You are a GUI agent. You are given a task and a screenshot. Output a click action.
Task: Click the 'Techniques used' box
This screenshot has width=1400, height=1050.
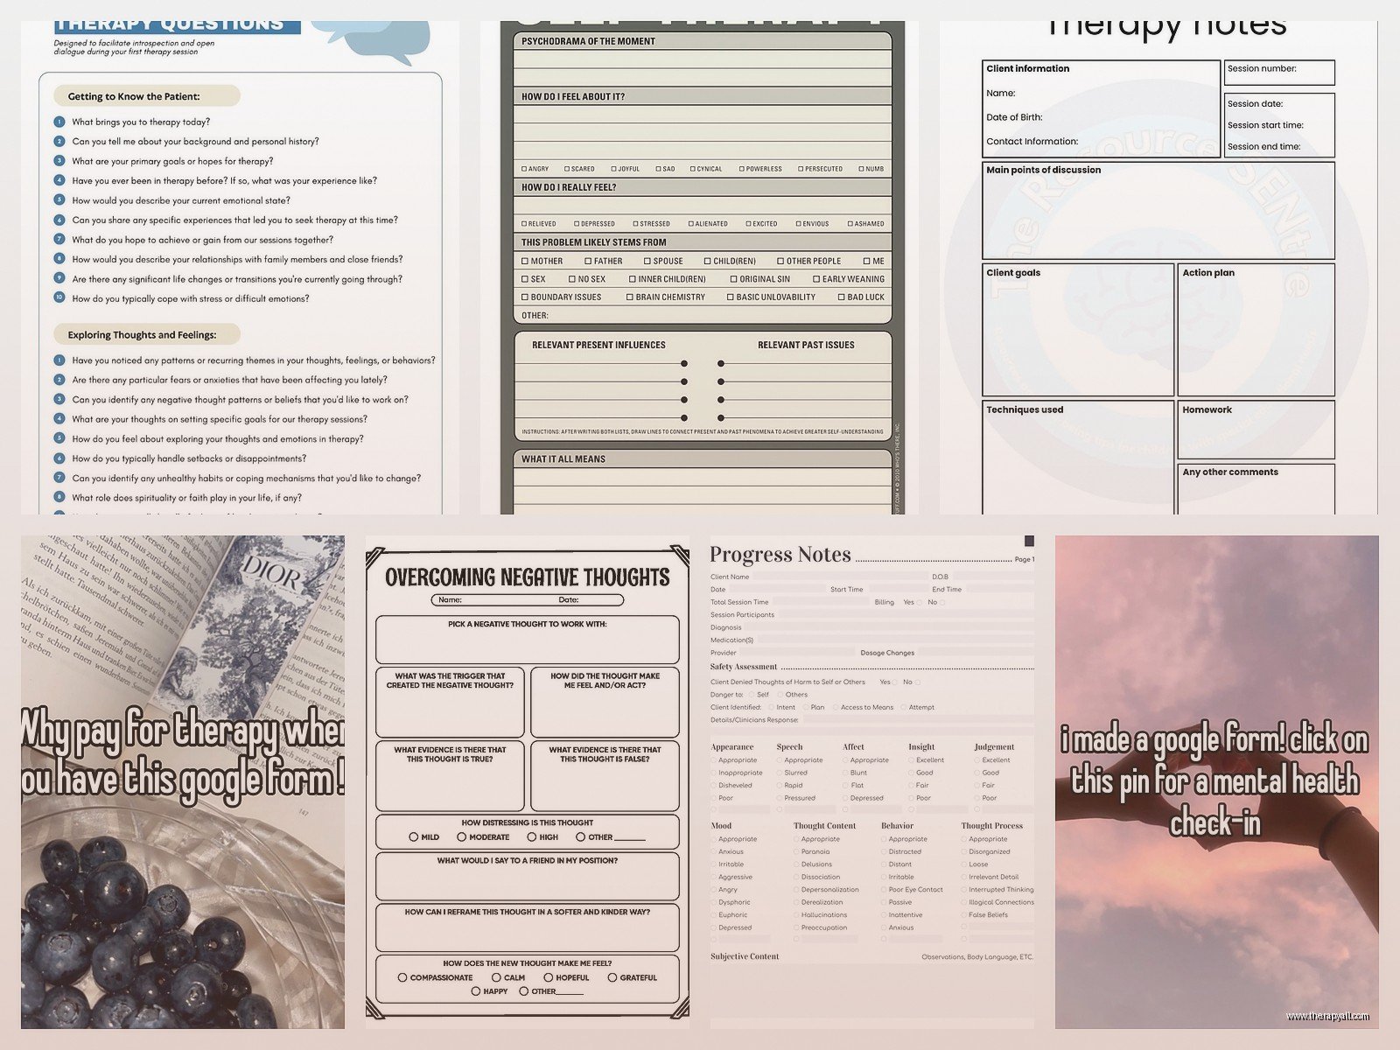(1078, 458)
